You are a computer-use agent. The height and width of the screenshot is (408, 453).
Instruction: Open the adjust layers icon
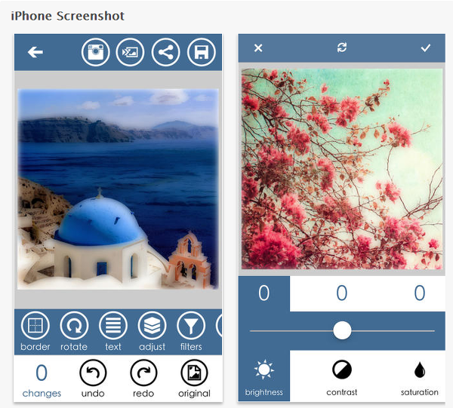(153, 326)
